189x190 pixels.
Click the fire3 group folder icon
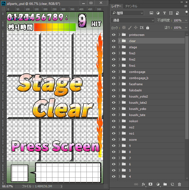pyautogui.click(x=124, y=53)
